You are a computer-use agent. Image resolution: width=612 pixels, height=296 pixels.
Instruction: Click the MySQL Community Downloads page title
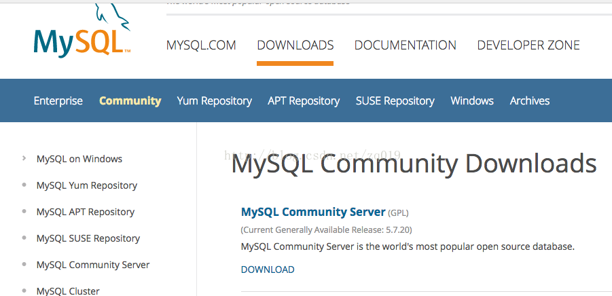click(414, 164)
